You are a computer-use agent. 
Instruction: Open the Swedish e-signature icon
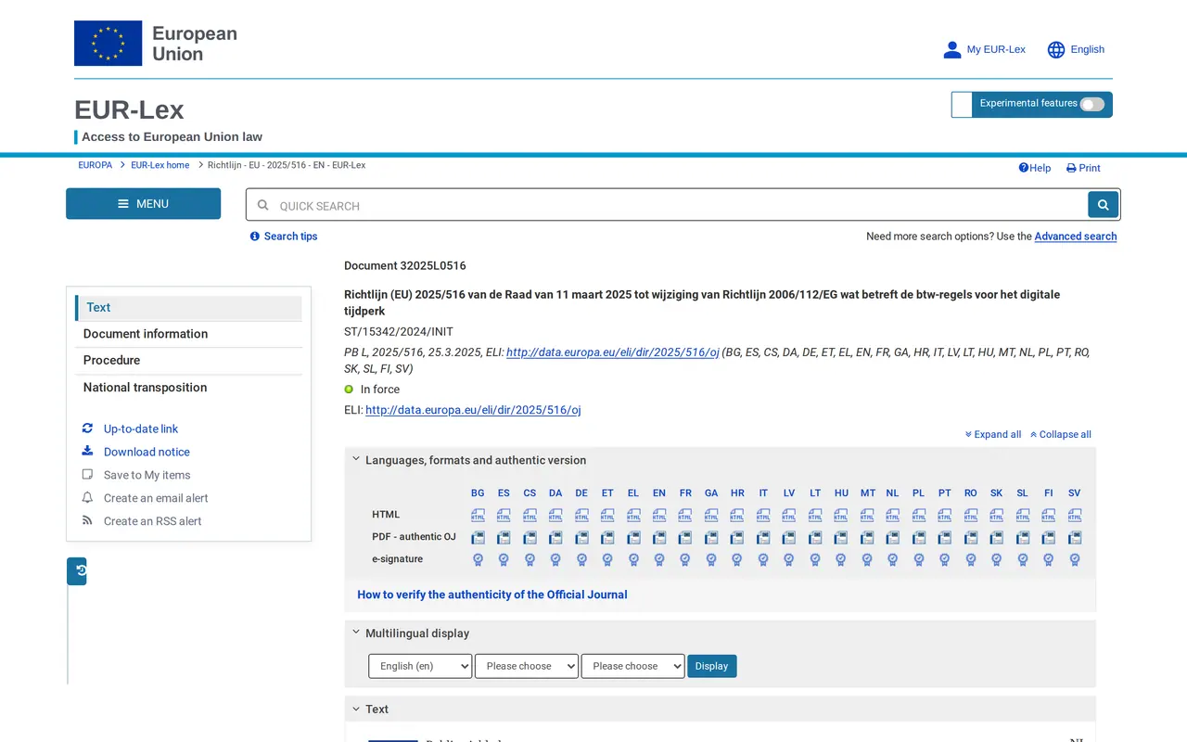click(x=1075, y=559)
